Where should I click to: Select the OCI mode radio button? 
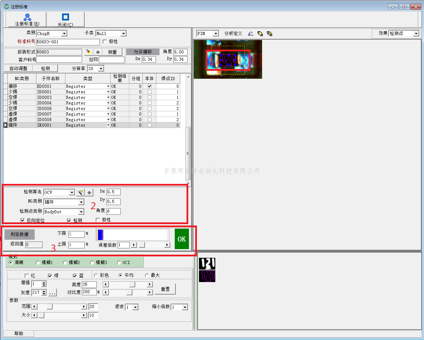[x=119, y=263]
